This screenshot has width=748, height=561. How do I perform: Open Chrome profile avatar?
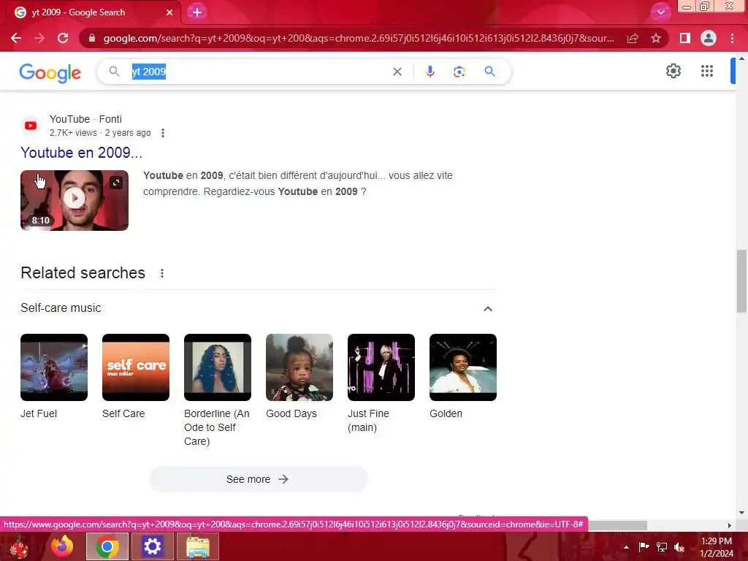[709, 38]
